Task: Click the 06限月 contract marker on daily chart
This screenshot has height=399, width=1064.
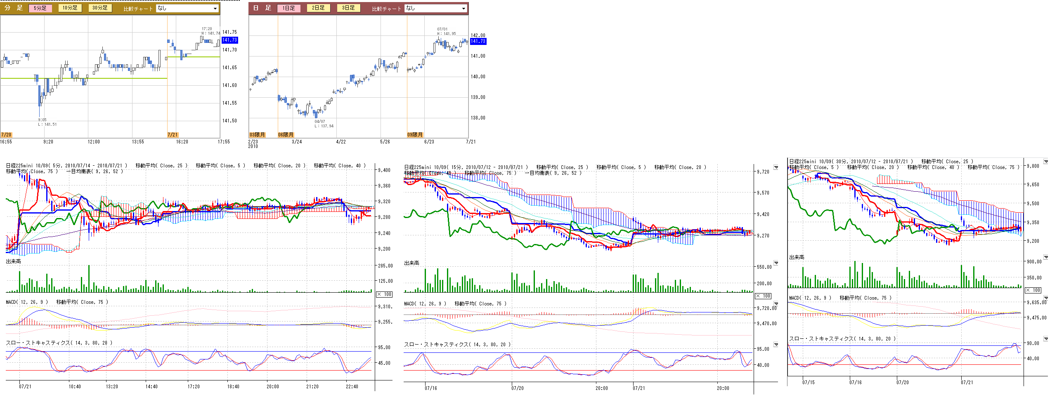Action: 286,135
